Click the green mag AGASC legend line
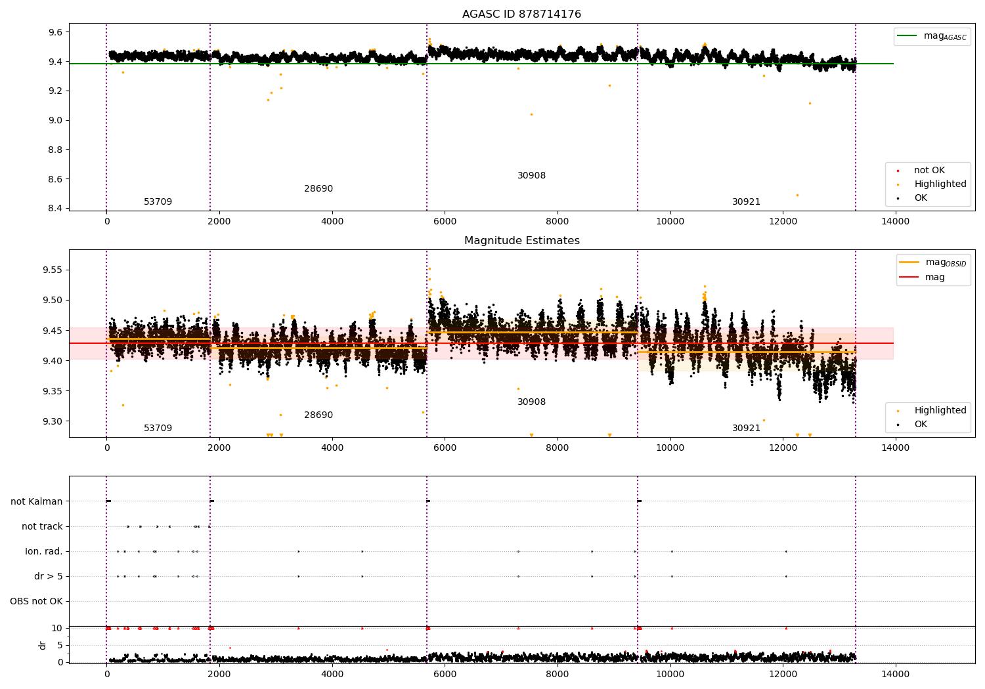The image size is (985, 689). pyautogui.click(x=908, y=36)
